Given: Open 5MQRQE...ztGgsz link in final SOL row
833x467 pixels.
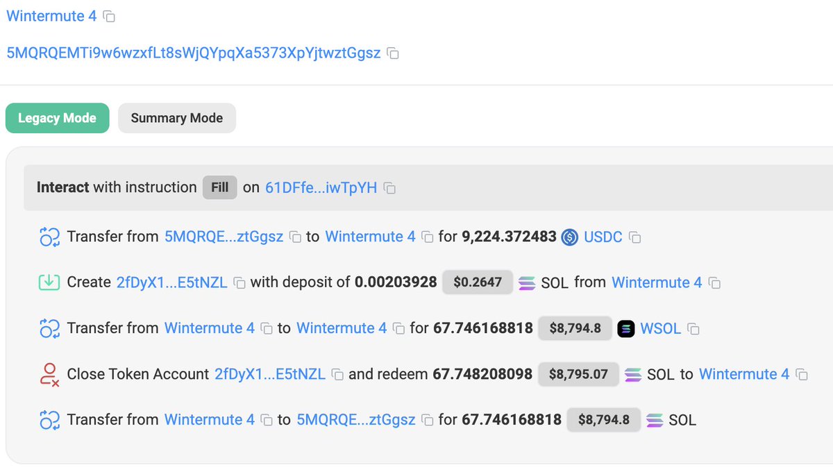Looking at the screenshot, I should coord(356,420).
